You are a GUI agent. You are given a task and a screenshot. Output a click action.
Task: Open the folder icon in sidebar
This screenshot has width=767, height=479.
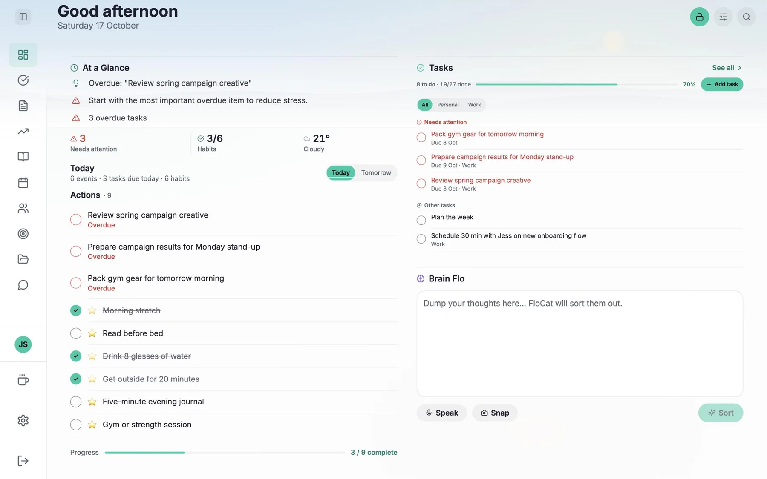pos(23,259)
